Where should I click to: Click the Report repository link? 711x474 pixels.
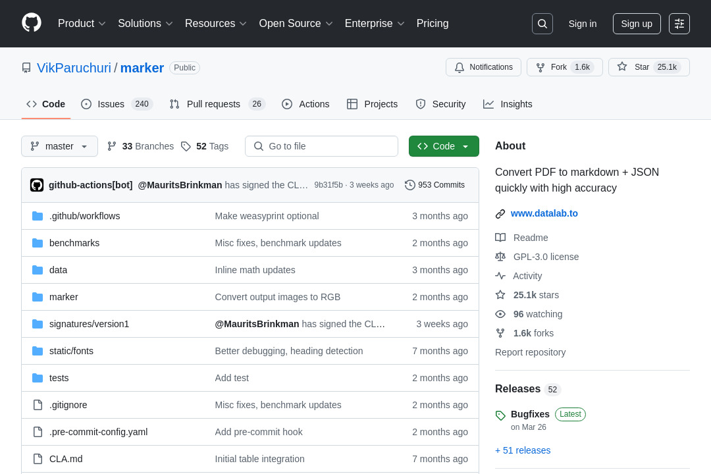[530, 352]
